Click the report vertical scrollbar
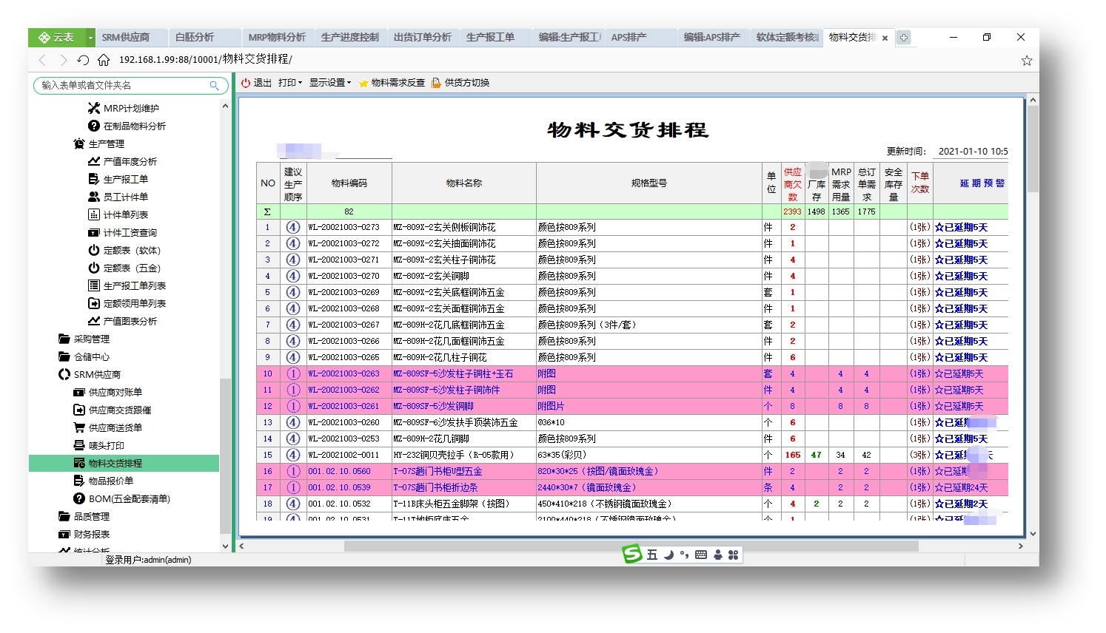 1033,148
